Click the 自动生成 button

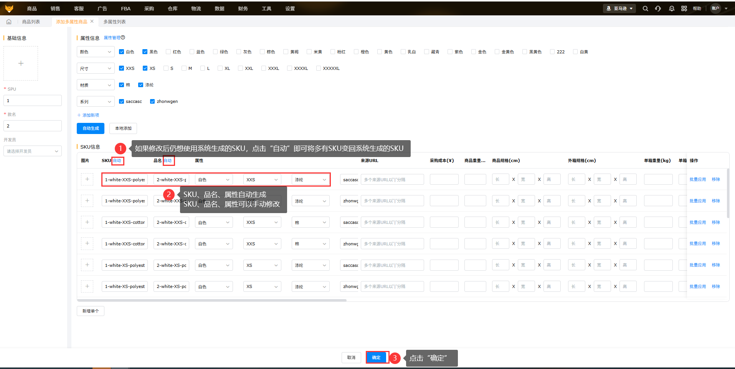coord(91,128)
